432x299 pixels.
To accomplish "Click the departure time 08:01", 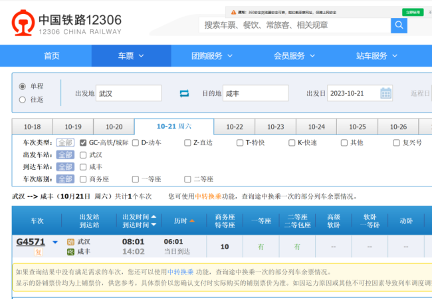I will 134,242.
